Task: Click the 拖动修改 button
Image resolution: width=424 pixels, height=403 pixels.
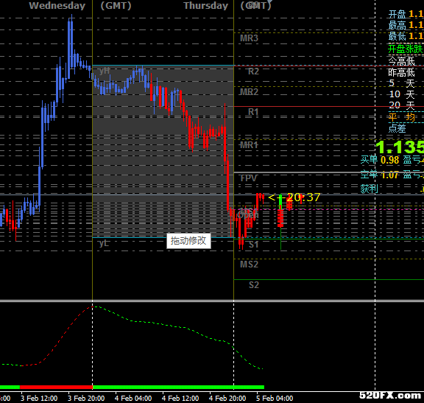Action: (188, 241)
